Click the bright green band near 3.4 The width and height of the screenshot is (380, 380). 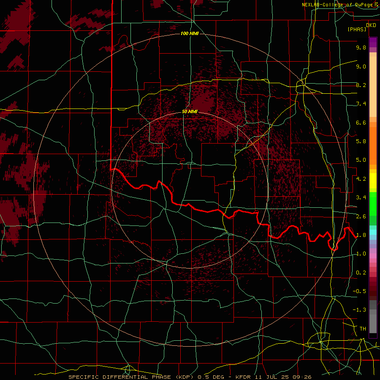click(373, 204)
